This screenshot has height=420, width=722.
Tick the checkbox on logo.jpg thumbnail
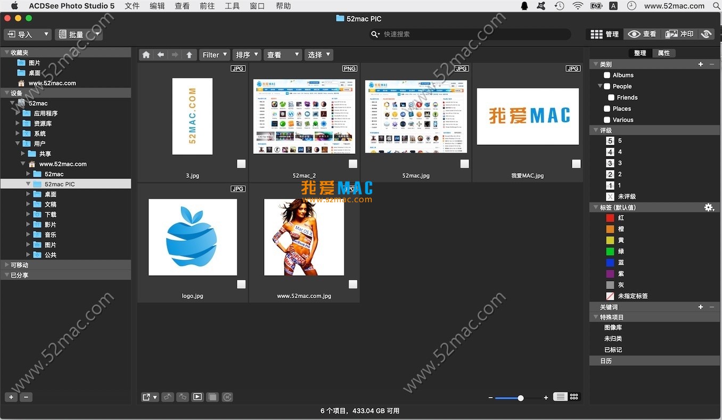click(241, 284)
